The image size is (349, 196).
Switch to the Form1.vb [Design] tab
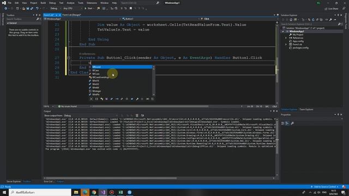[x=71, y=15]
